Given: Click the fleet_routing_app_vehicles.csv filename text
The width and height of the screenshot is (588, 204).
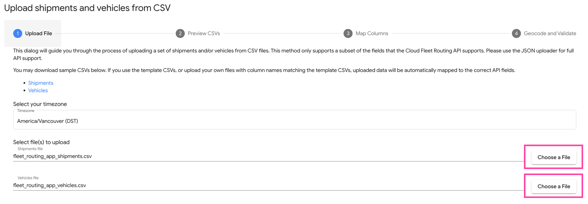Looking at the screenshot, I should (49, 185).
